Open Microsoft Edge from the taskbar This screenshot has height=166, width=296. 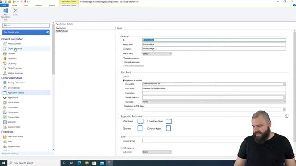point(79,163)
